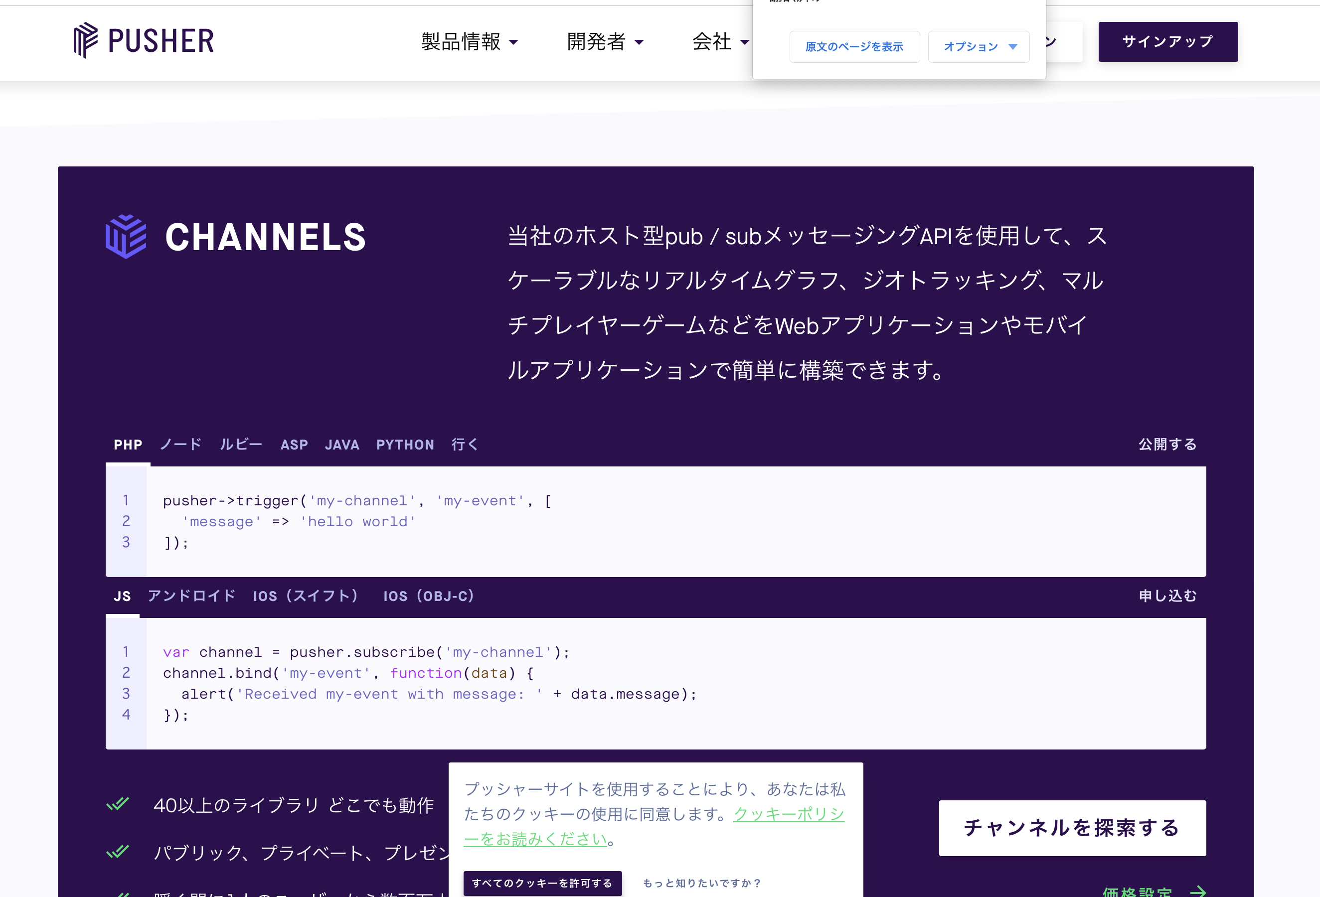Click the Channels cube logo icon
The height and width of the screenshot is (897, 1320).
pyautogui.click(x=126, y=236)
